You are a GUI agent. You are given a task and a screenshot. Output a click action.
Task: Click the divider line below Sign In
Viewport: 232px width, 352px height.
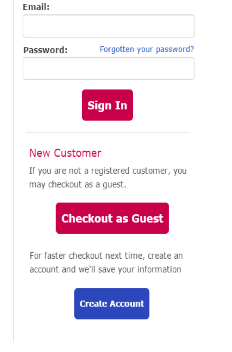pos(107,132)
